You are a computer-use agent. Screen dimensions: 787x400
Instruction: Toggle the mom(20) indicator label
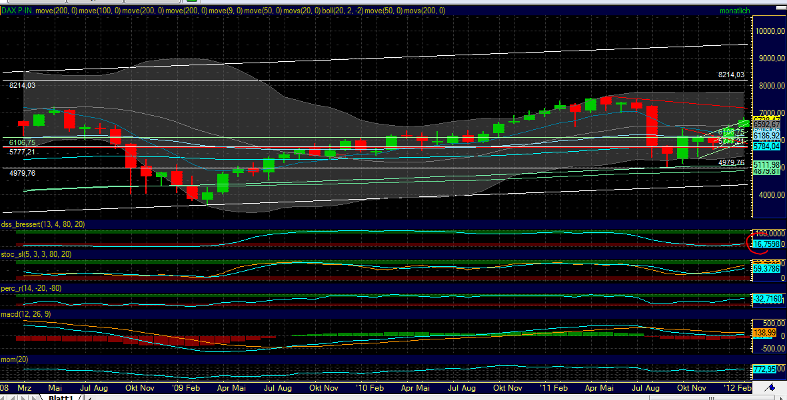point(15,359)
